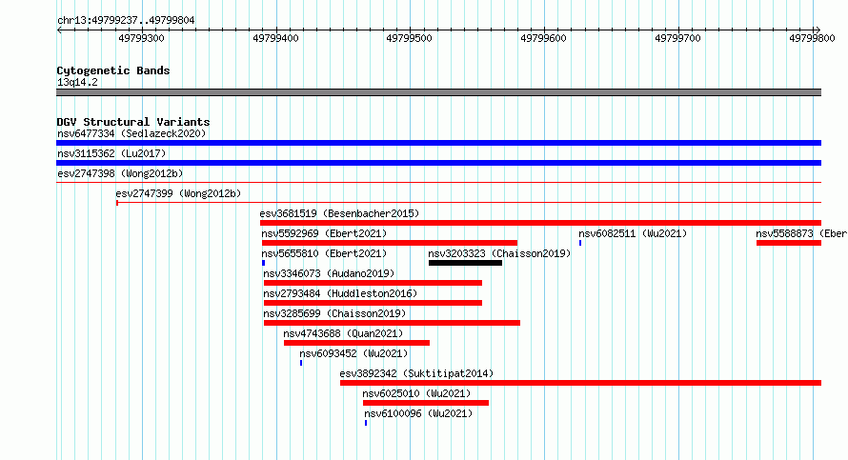Click nsv3203323 (Chaisson2019) variant label

[x=499, y=253]
